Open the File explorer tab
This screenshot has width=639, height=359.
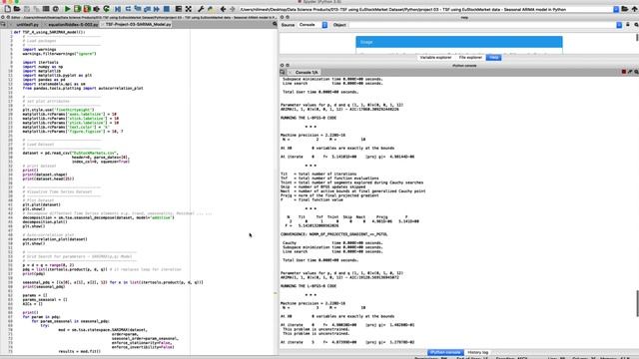(470, 58)
